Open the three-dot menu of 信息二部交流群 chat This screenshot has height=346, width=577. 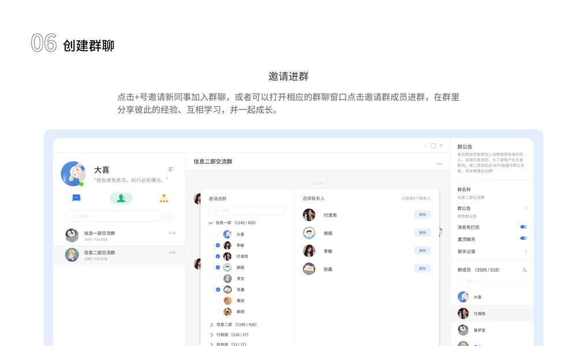click(x=439, y=164)
